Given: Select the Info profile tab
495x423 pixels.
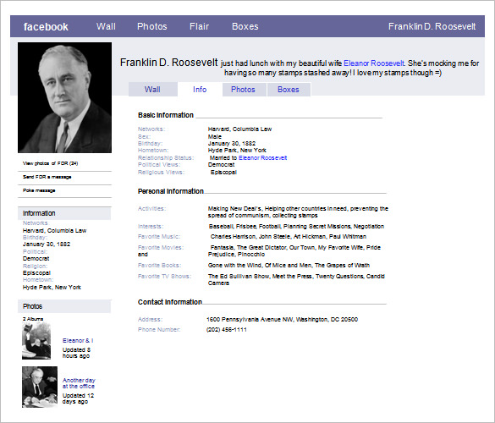Looking at the screenshot, I should point(200,90).
